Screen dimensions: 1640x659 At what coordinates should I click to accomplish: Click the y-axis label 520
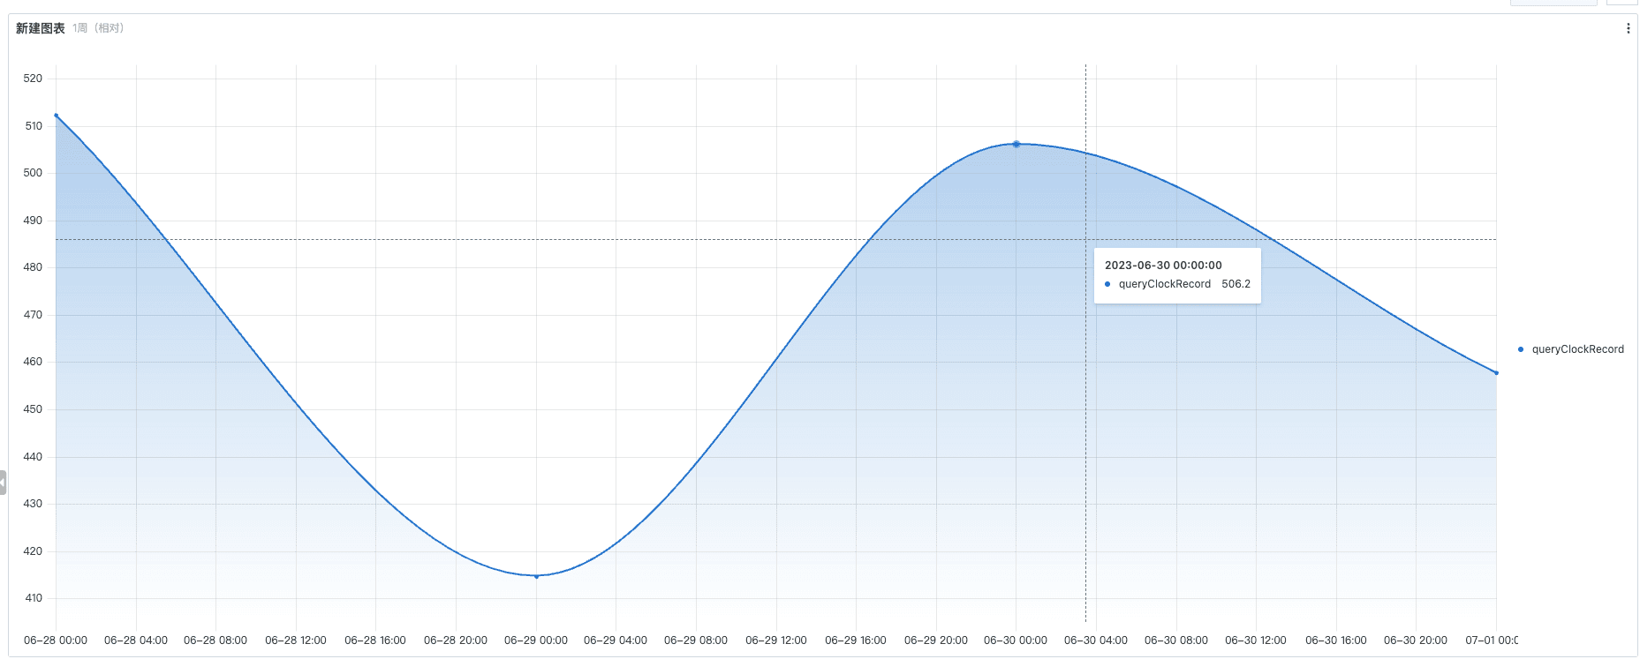tap(33, 79)
